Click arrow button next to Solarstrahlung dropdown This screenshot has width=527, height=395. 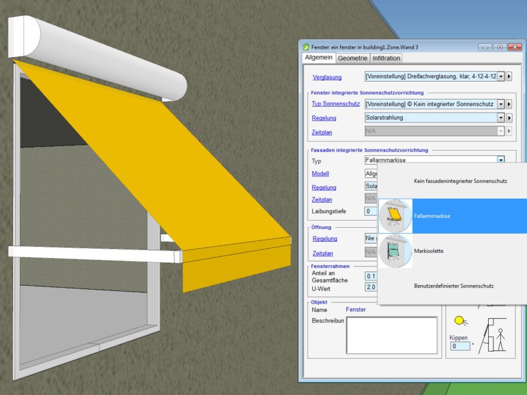coord(509,118)
